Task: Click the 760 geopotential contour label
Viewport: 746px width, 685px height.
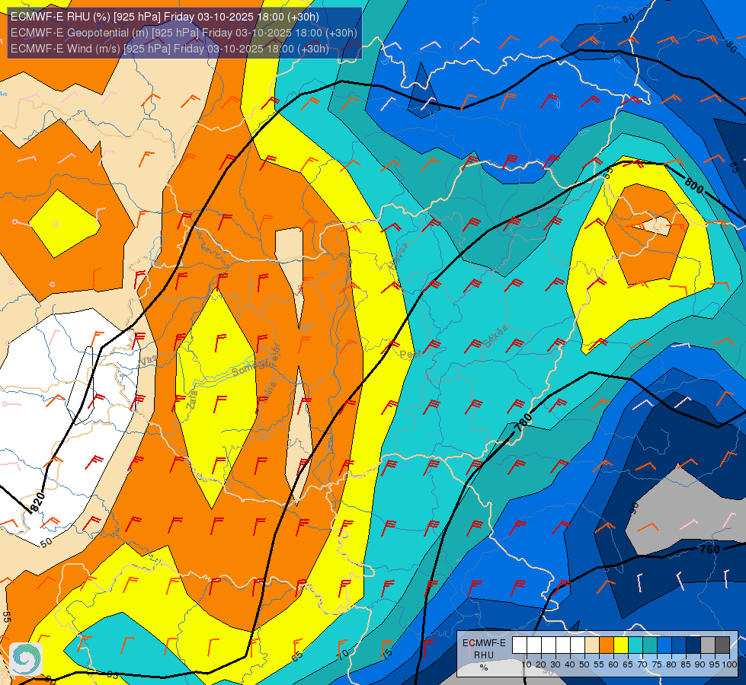Action: click(x=709, y=550)
